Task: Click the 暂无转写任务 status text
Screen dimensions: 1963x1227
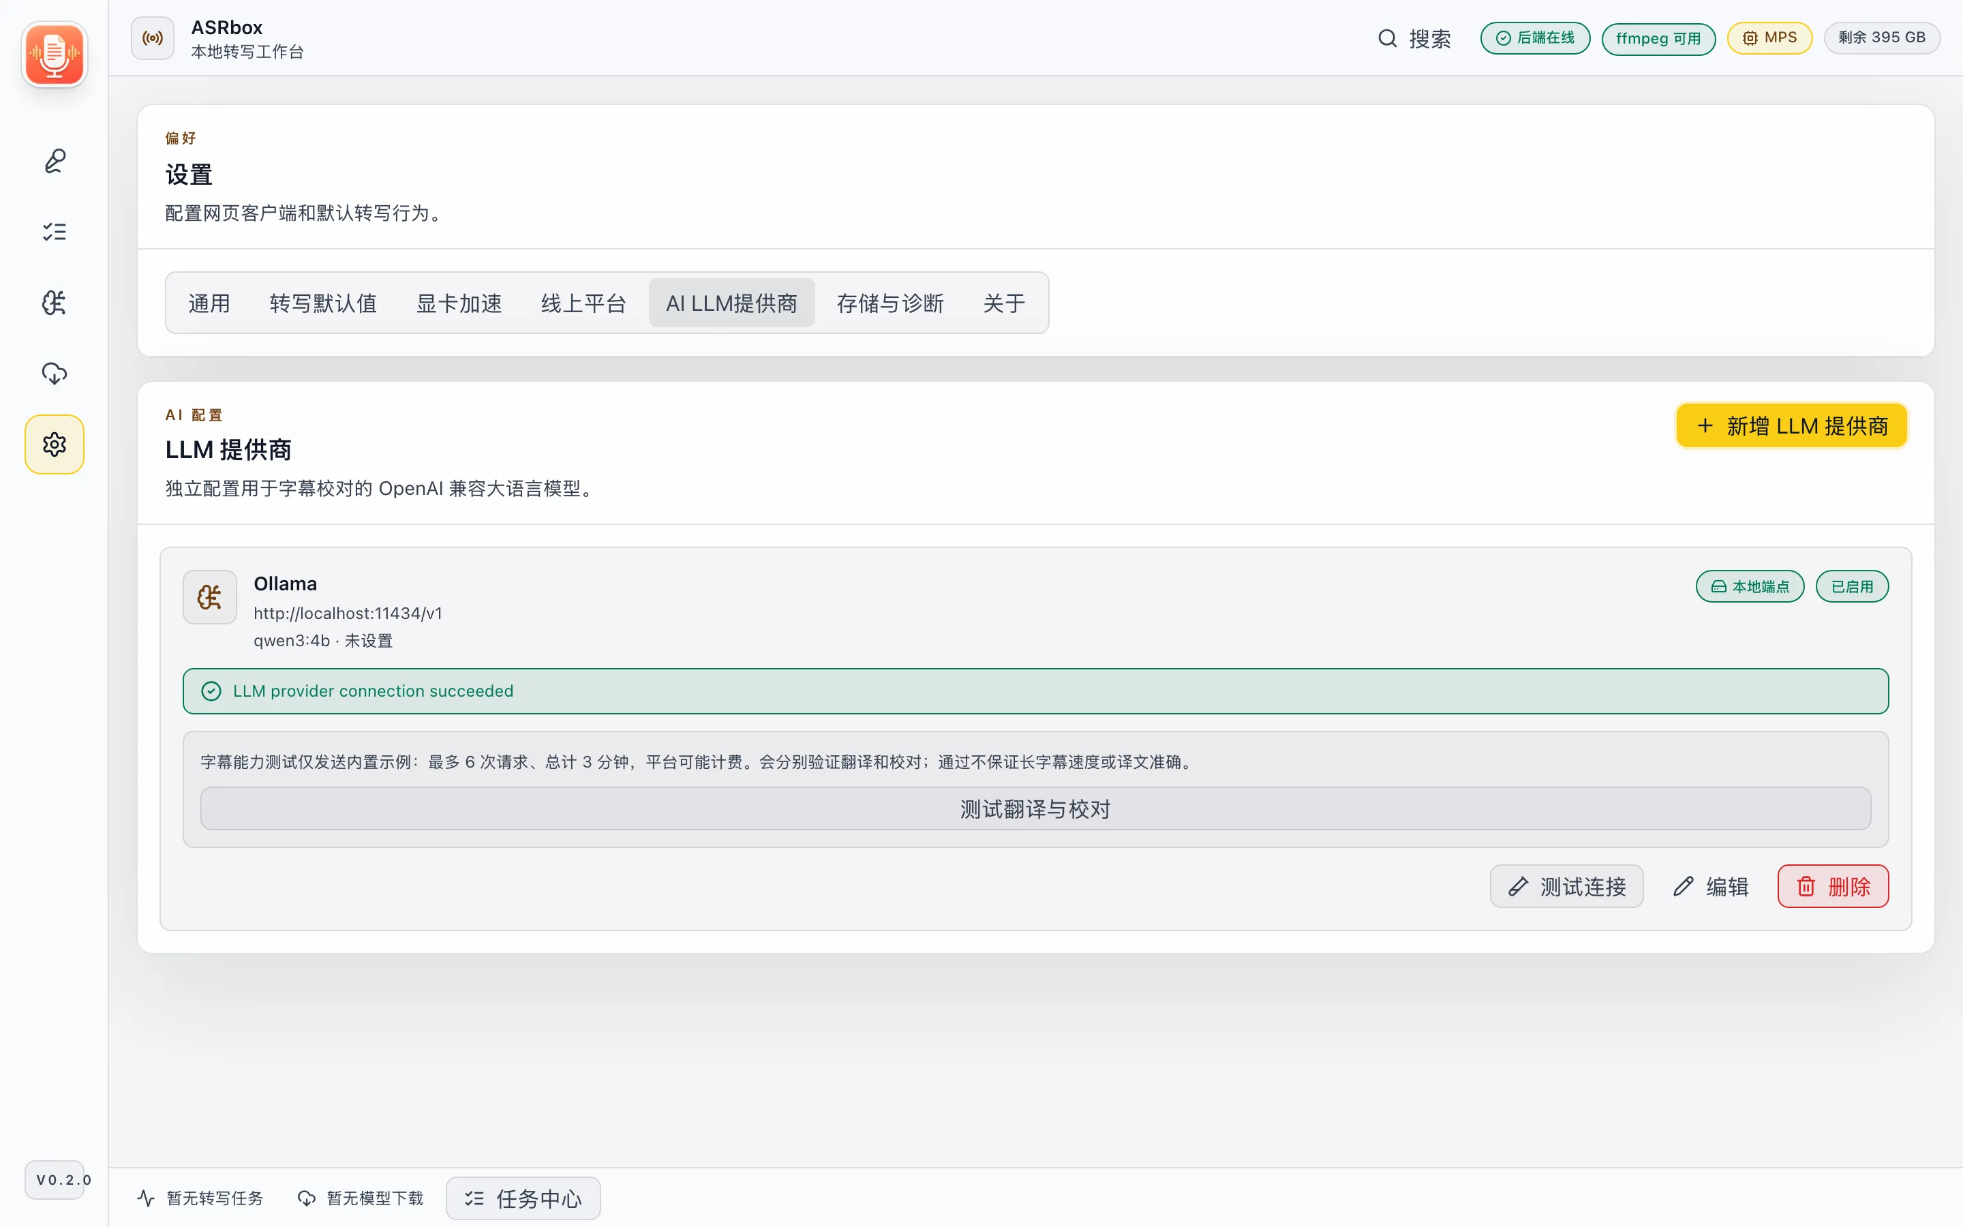Action: coord(215,1198)
